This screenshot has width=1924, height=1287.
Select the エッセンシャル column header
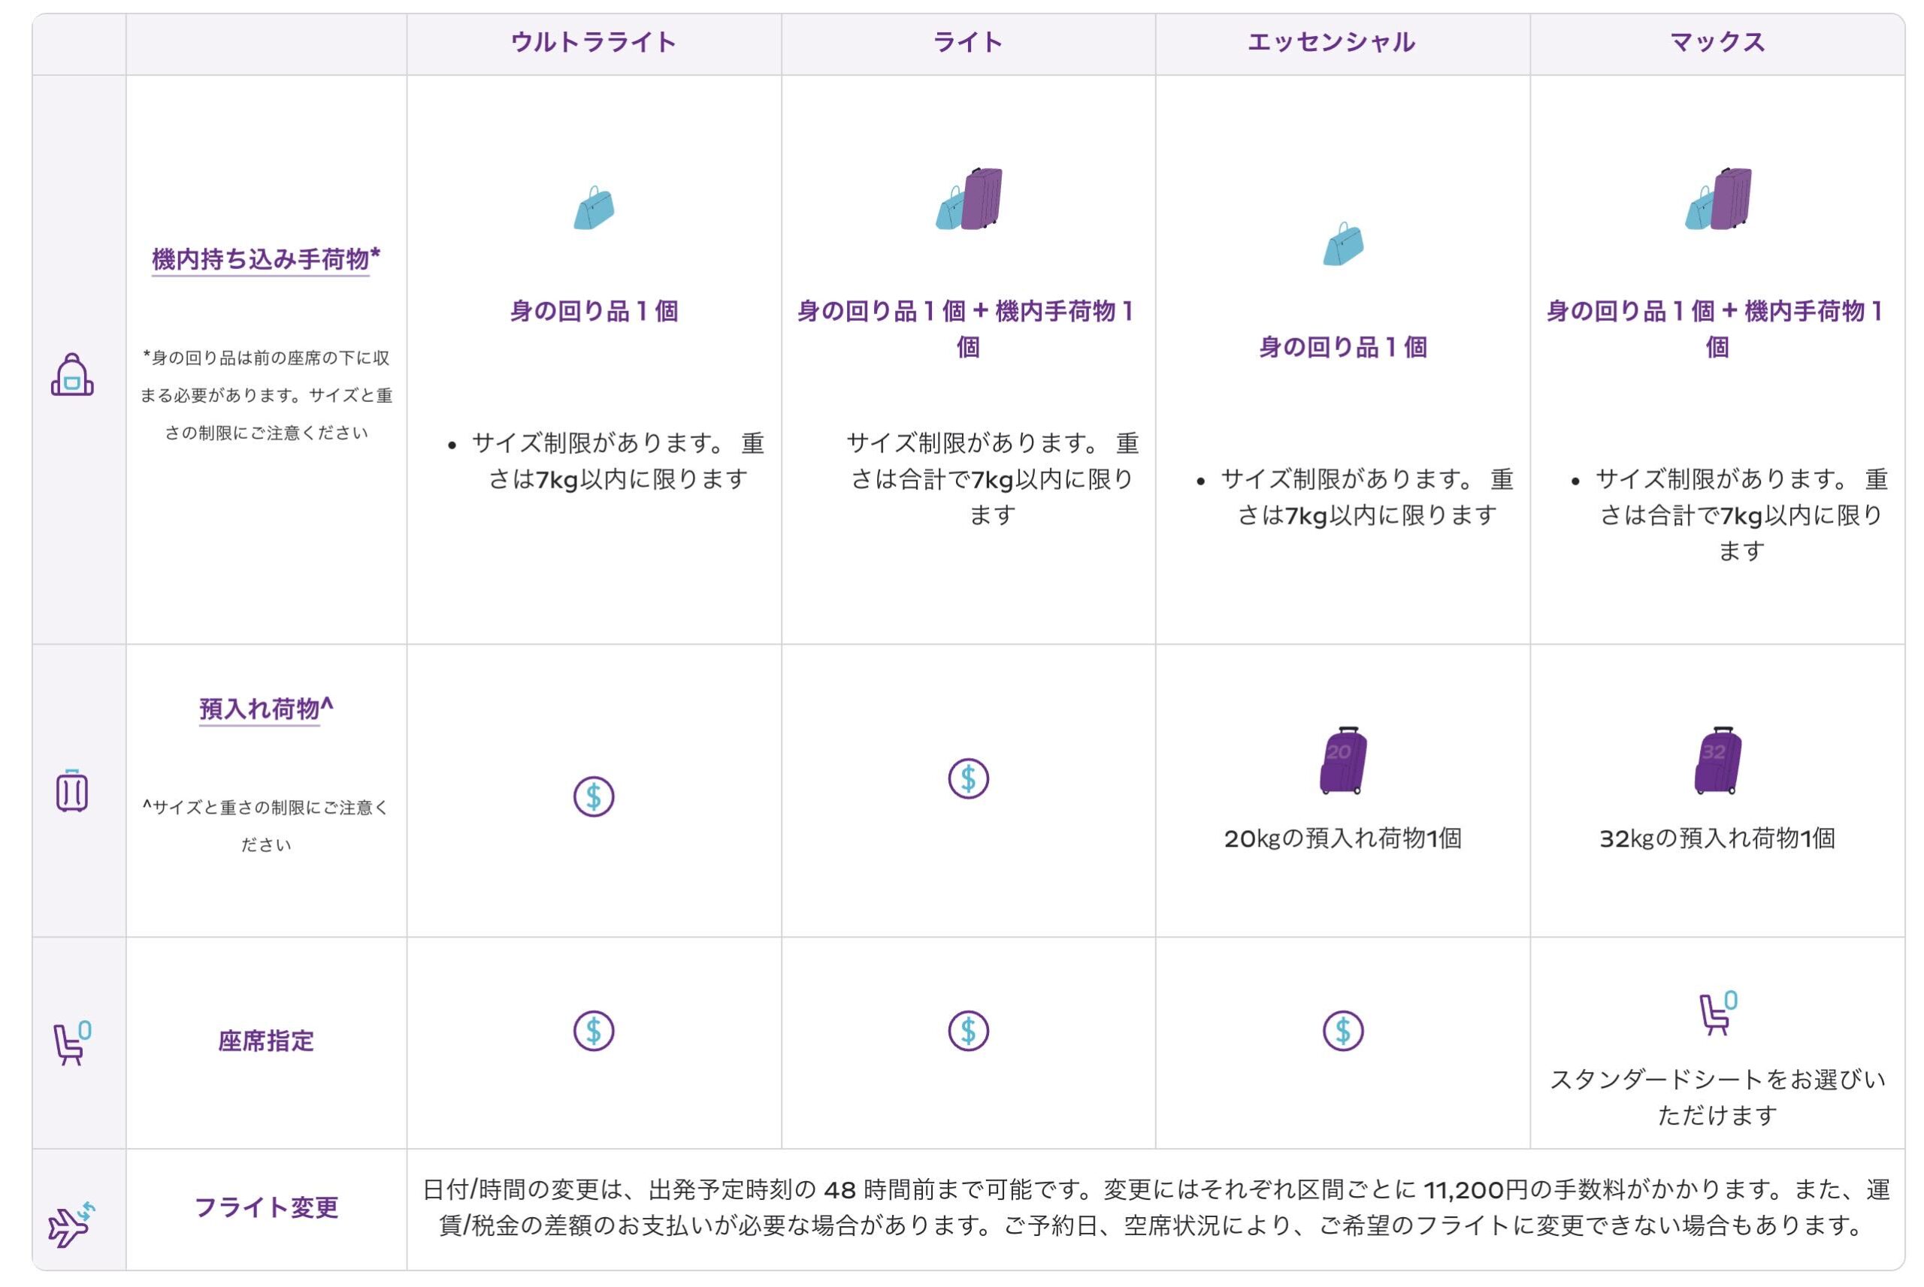click(x=1331, y=43)
